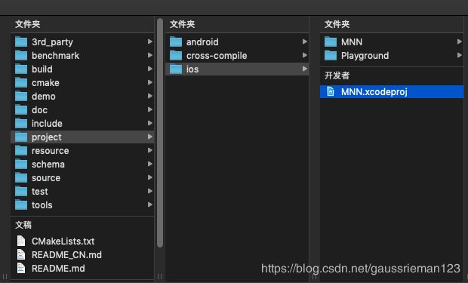The width and height of the screenshot is (468, 283).
Task: Click the 'android' folder name
Action: point(202,42)
